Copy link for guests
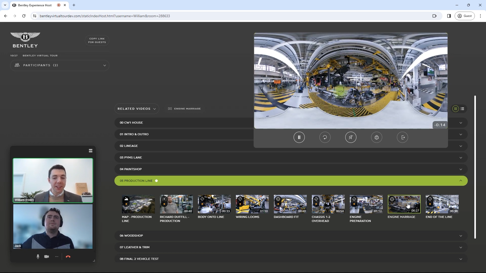486x273 pixels. pyautogui.click(x=97, y=40)
